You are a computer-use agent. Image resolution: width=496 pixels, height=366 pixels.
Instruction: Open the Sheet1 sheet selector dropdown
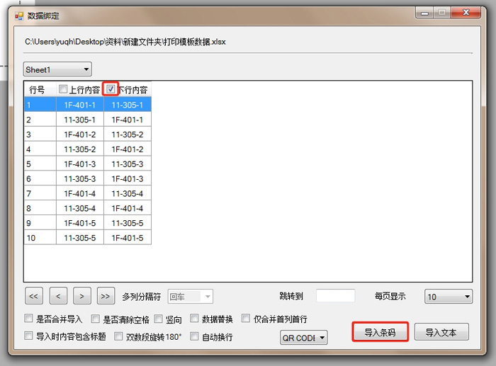click(57, 69)
